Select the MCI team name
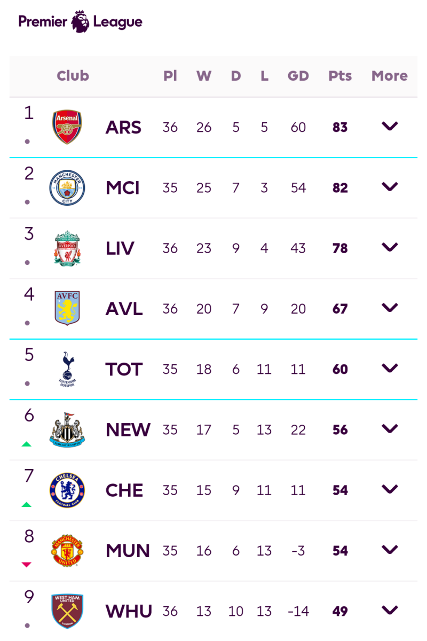427x641 pixels. (x=123, y=188)
